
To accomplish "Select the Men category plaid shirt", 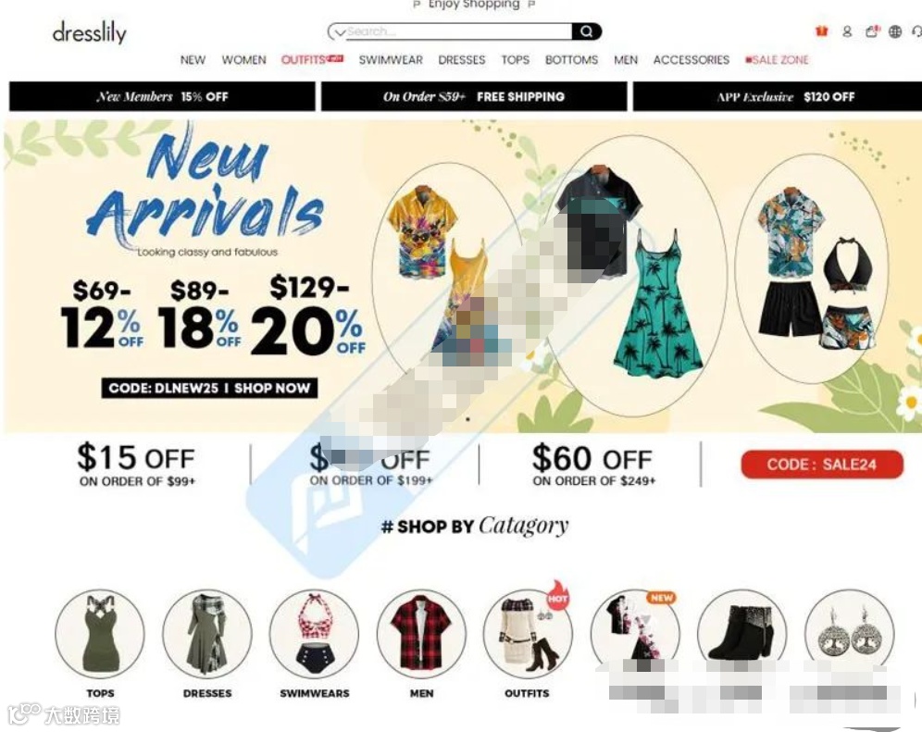I will pyautogui.click(x=421, y=634).
